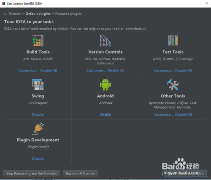Click the Plugin Development heading
The image size is (211, 180).
pyautogui.click(x=38, y=140)
